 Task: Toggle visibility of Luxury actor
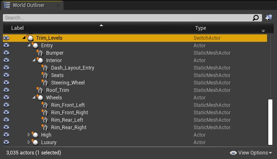6,142
